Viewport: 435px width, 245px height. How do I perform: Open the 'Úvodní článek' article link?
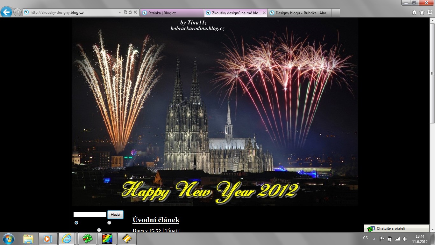(156, 220)
